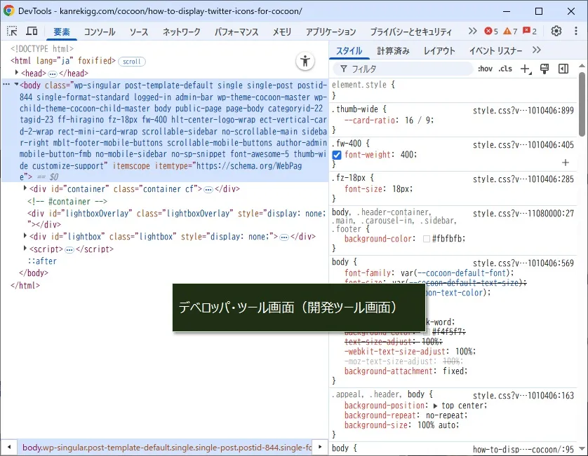Click the accessibility tree view icon
Image resolution: width=588 pixels, height=456 pixels.
pyautogui.click(x=305, y=61)
